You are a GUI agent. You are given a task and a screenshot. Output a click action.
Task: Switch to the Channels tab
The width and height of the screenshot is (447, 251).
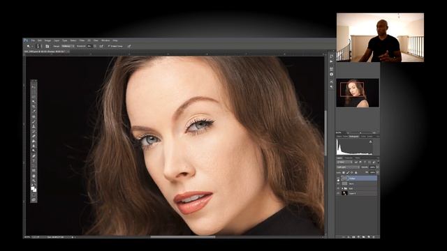[349, 158]
